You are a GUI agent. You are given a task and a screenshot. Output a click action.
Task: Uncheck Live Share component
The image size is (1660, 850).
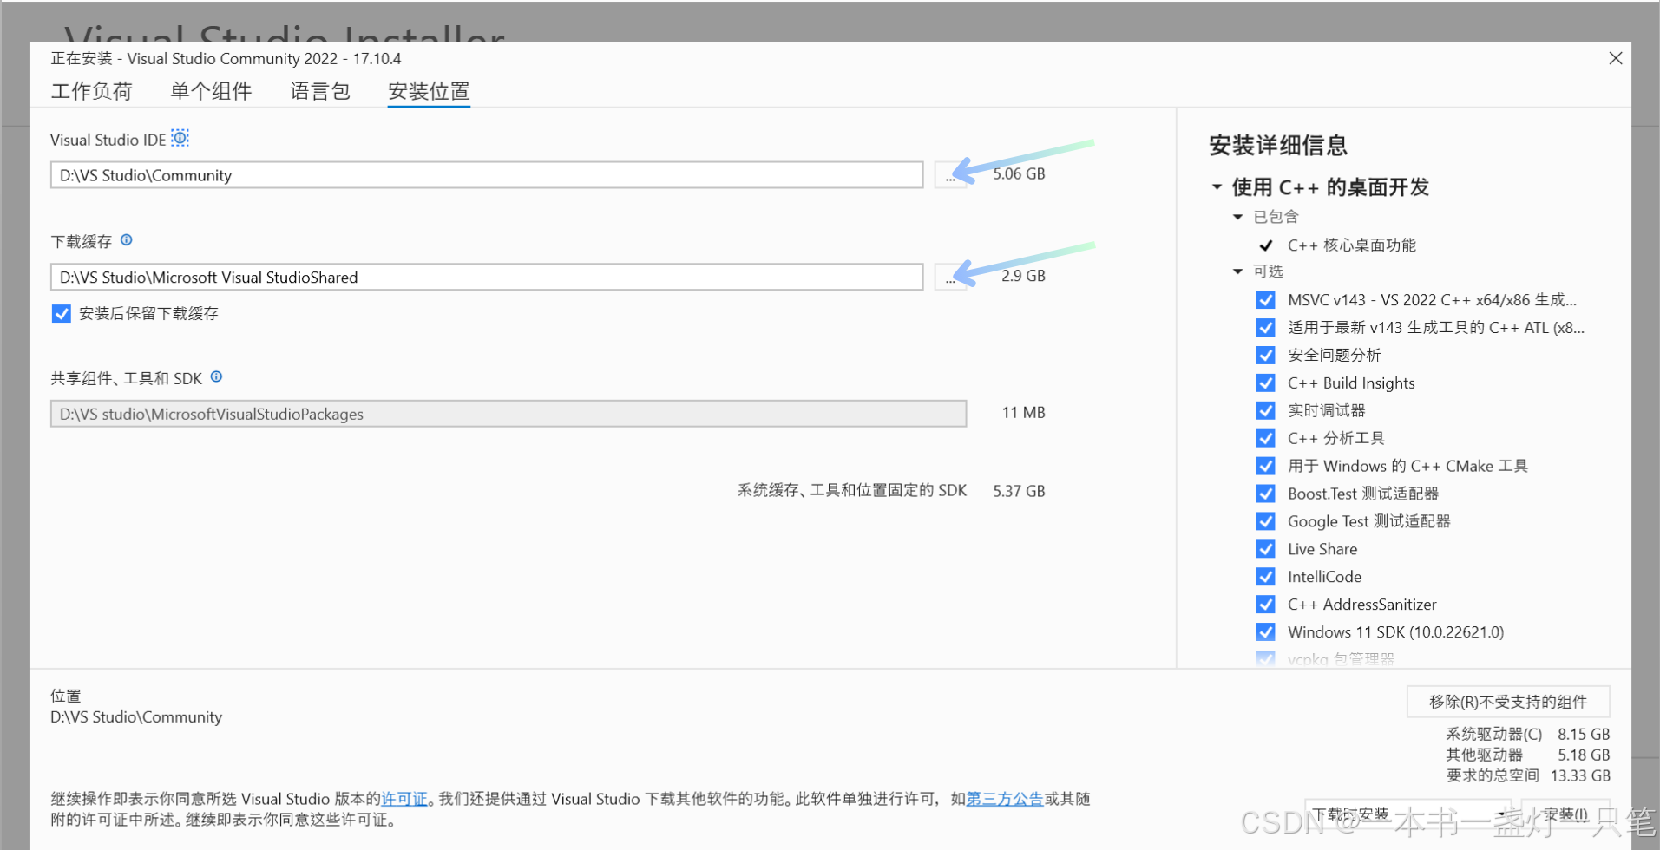[1265, 549]
